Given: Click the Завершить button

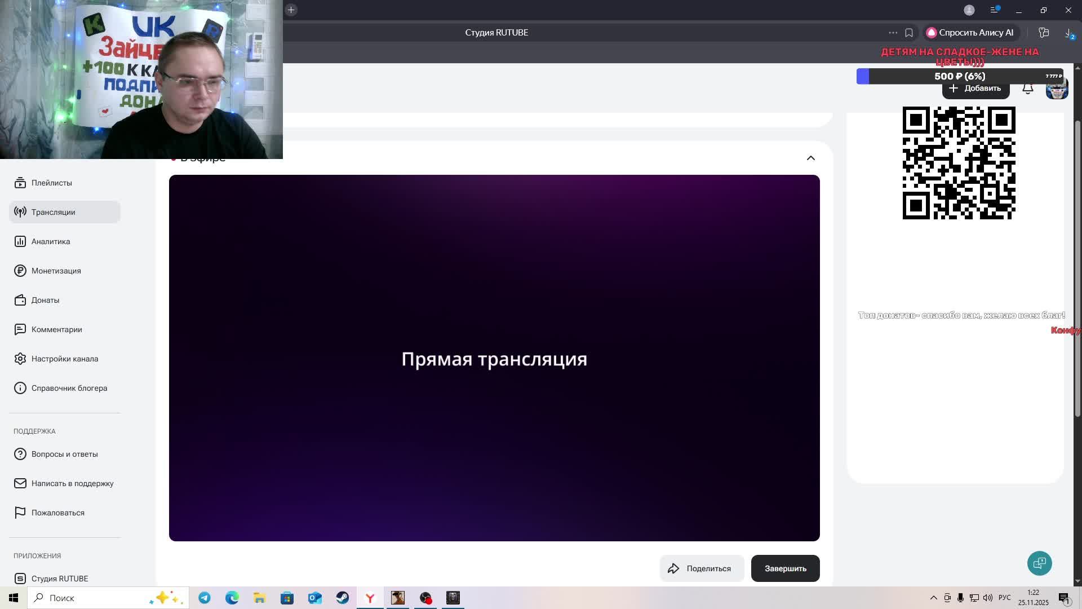Looking at the screenshot, I should (785, 568).
